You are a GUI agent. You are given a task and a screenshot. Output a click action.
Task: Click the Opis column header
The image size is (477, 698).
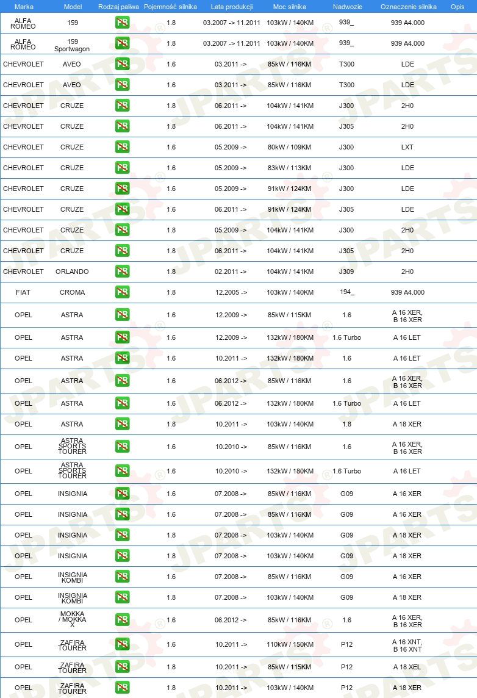click(x=457, y=7)
